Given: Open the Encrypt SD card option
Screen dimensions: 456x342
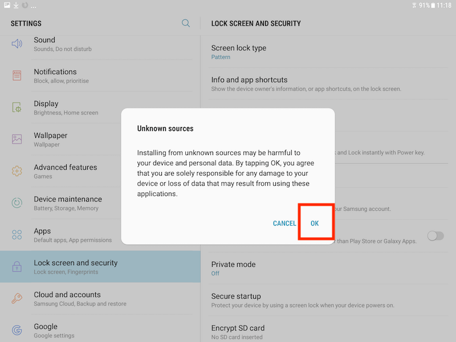Looking at the screenshot, I should click(x=328, y=331).
